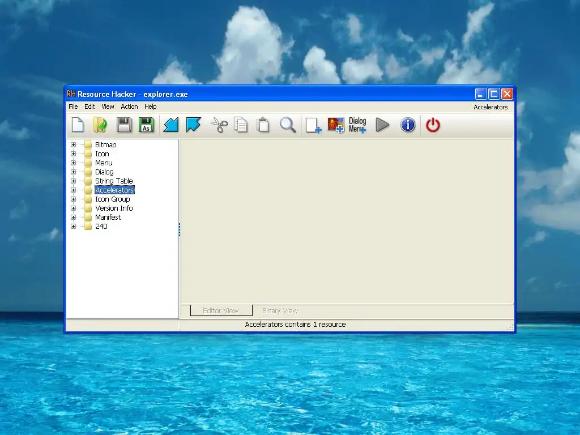Image resolution: width=580 pixels, height=435 pixels.
Task: Click the blue arrow pointing up-right icon
Action: pos(193,125)
